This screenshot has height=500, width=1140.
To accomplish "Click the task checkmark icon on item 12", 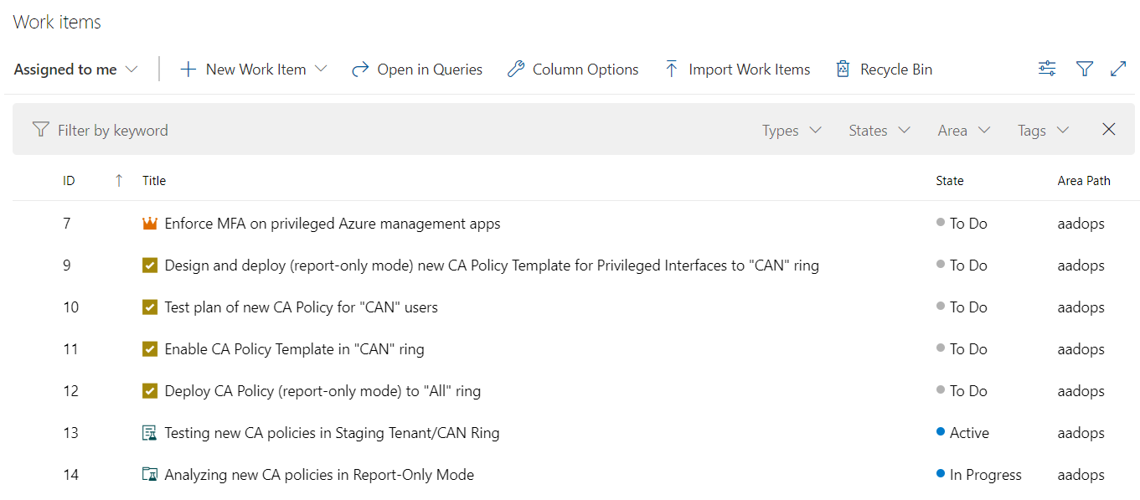I will 150,391.
